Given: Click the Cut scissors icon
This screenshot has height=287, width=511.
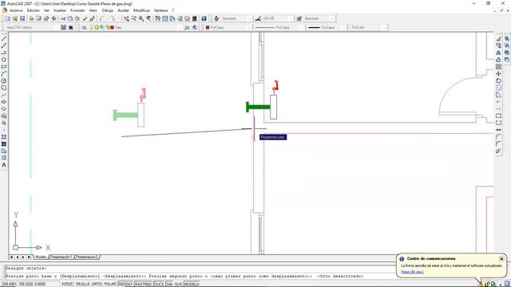Looking at the screenshot, I should (63, 18).
